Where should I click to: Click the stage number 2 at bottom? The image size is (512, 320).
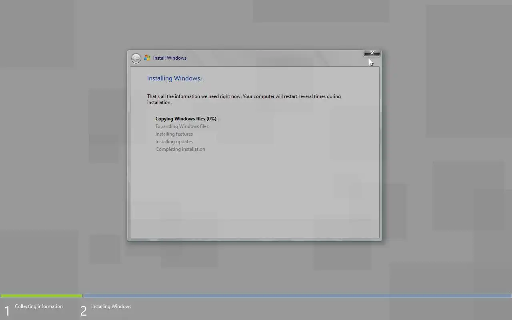point(83,311)
